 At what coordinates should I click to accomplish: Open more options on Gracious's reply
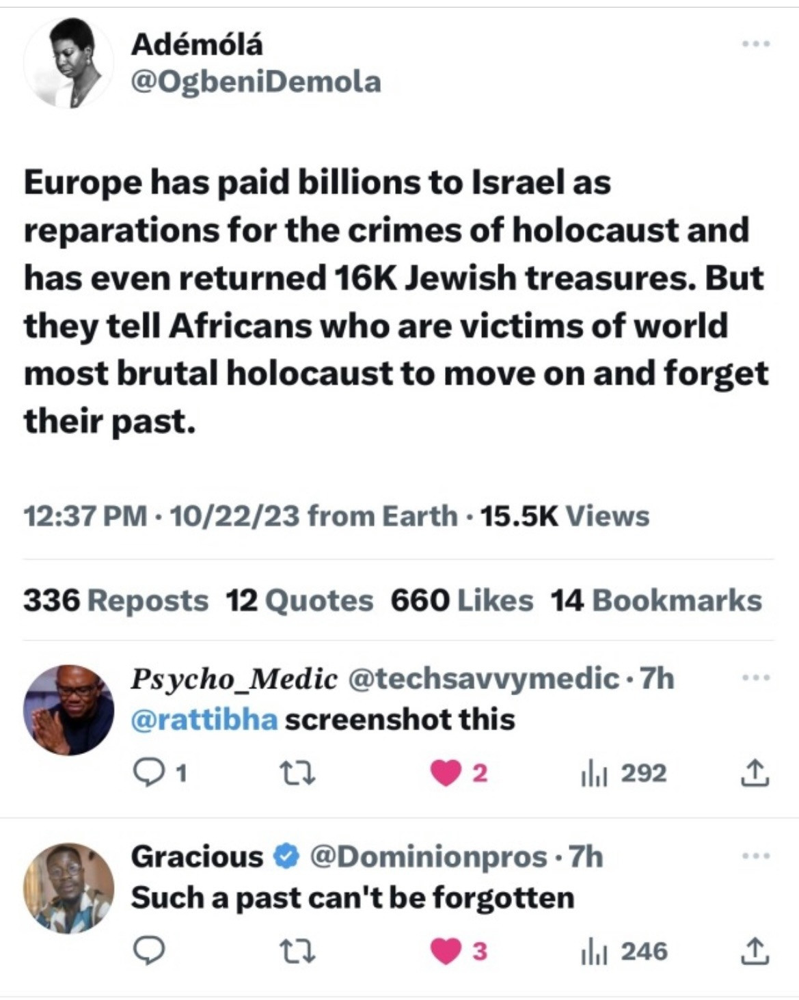click(x=757, y=856)
